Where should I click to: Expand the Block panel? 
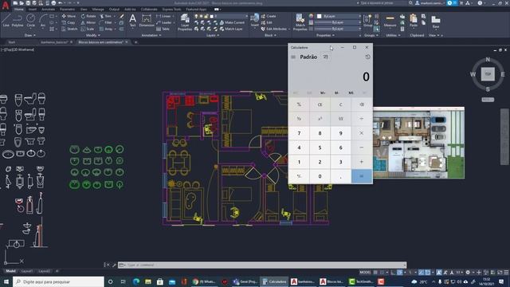click(x=270, y=35)
